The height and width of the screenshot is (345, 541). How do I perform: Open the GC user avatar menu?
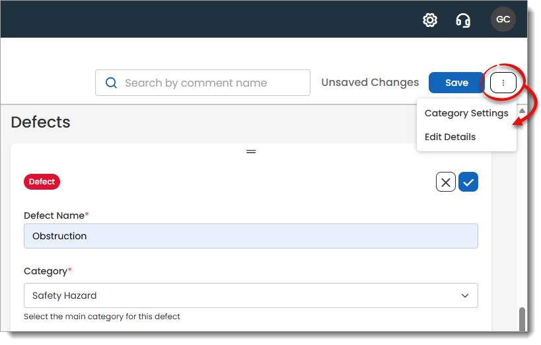(503, 19)
